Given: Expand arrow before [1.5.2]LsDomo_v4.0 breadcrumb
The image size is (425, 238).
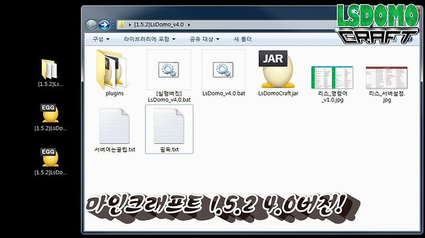Looking at the screenshot, I should point(130,25).
